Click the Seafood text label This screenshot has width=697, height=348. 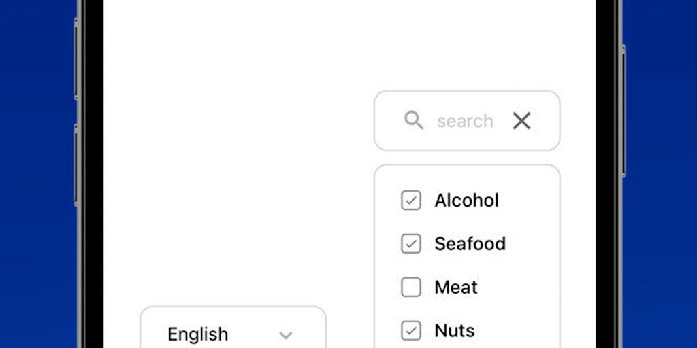click(x=470, y=244)
